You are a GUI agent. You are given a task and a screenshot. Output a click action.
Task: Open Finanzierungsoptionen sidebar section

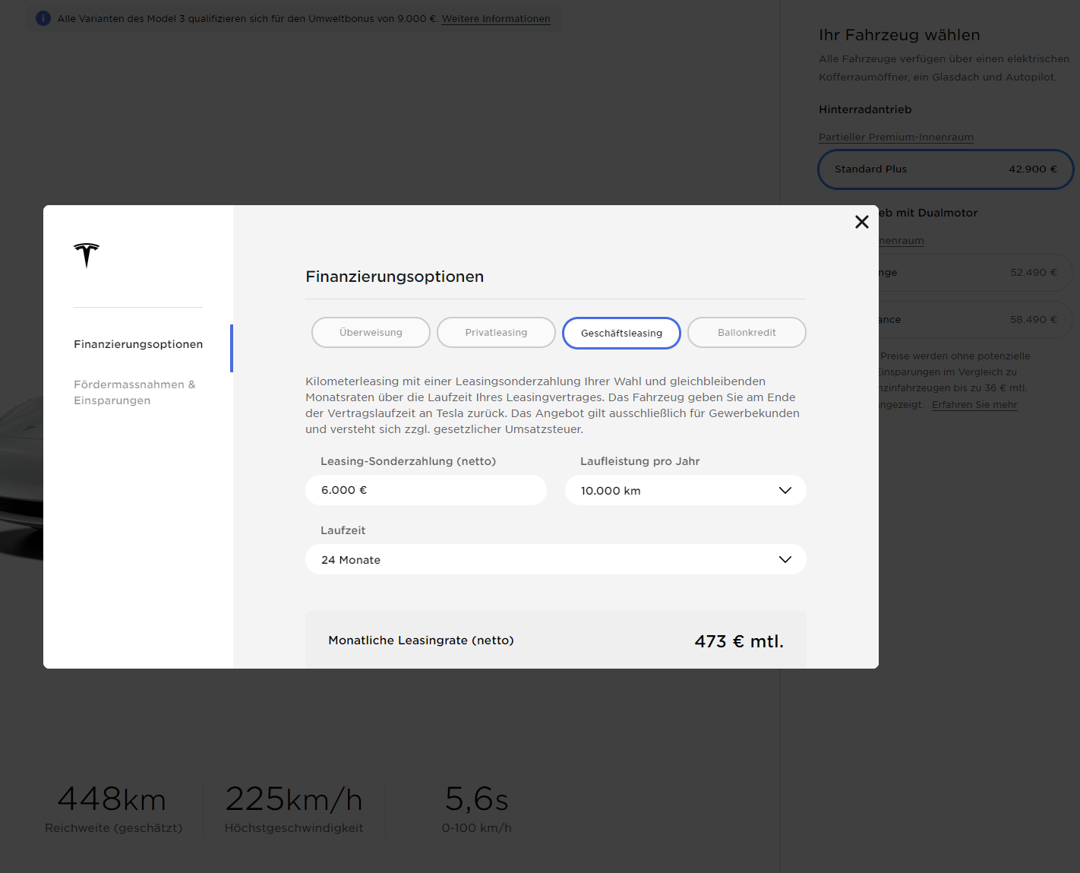(138, 344)
